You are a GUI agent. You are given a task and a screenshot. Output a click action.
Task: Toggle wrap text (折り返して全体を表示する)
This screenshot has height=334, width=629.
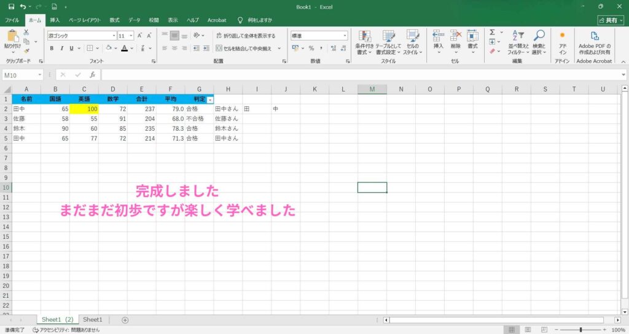pos(246,36)
